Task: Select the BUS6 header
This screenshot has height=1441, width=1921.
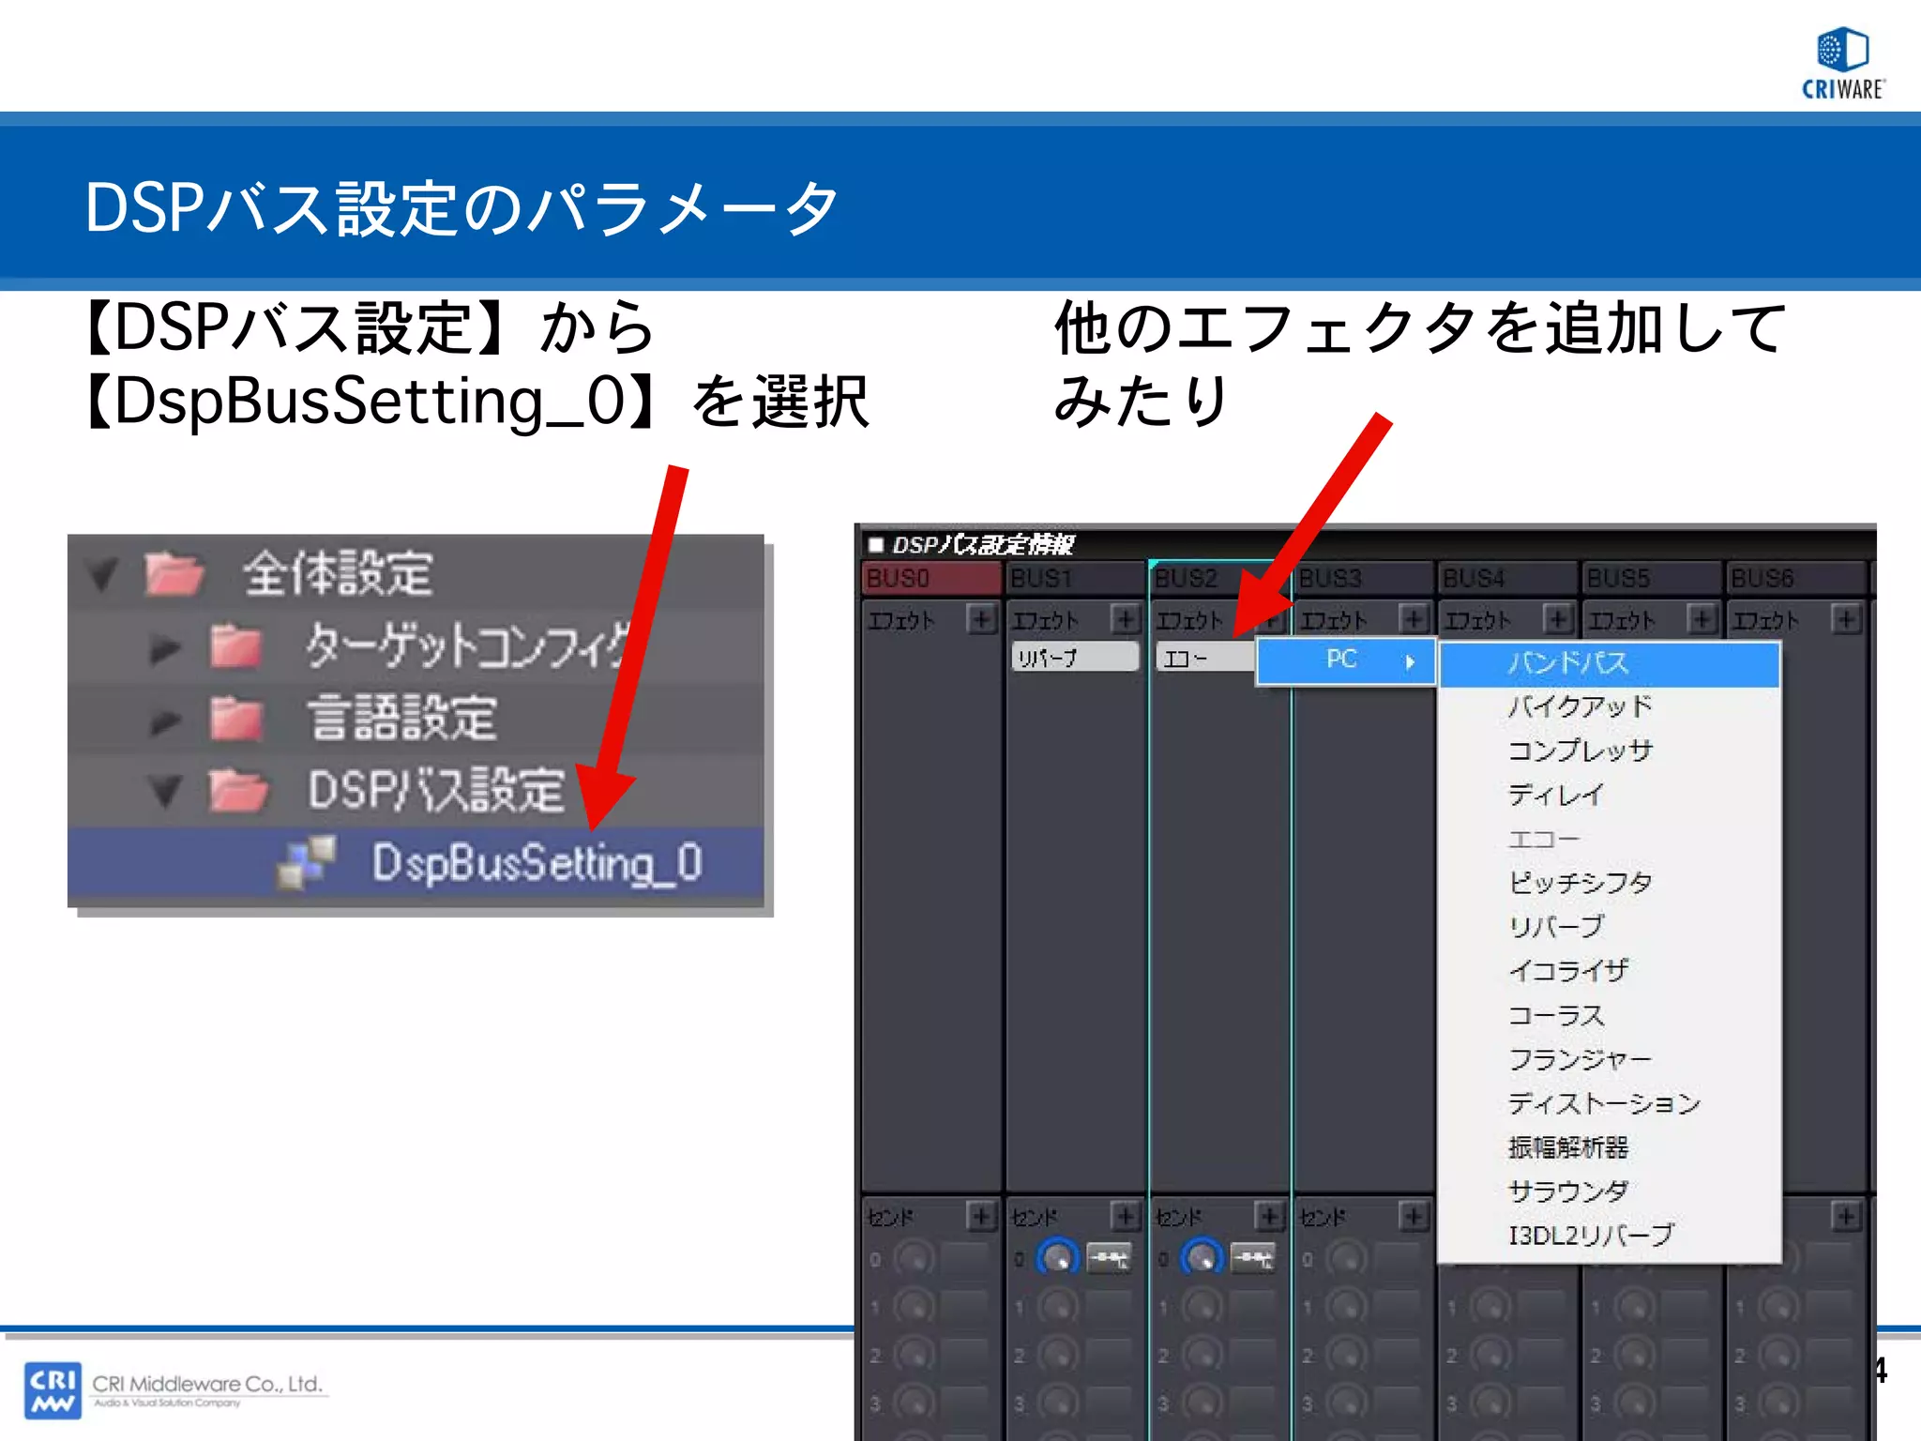Action: pos(1796,578)
